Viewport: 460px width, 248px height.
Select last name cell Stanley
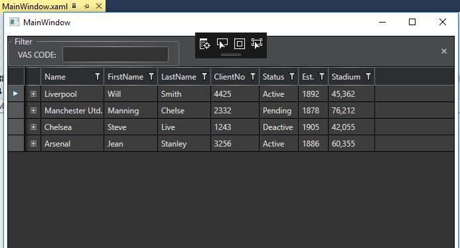(185, 144)
